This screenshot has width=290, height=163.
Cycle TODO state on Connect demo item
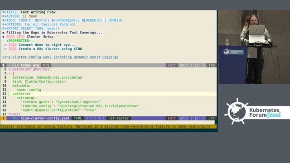12,45
